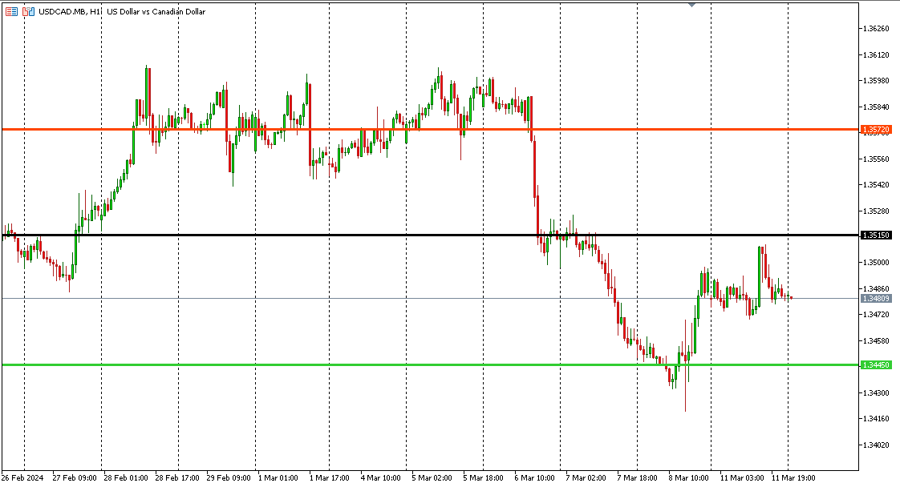
Task: Click the orange 1.35720 price label
Action: (877, 130)
